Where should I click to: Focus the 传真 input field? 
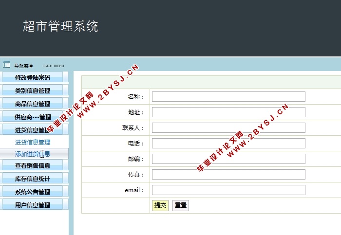pos(228,174)
